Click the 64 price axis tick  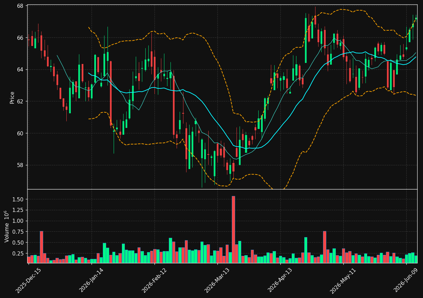[x=20, y=69]
